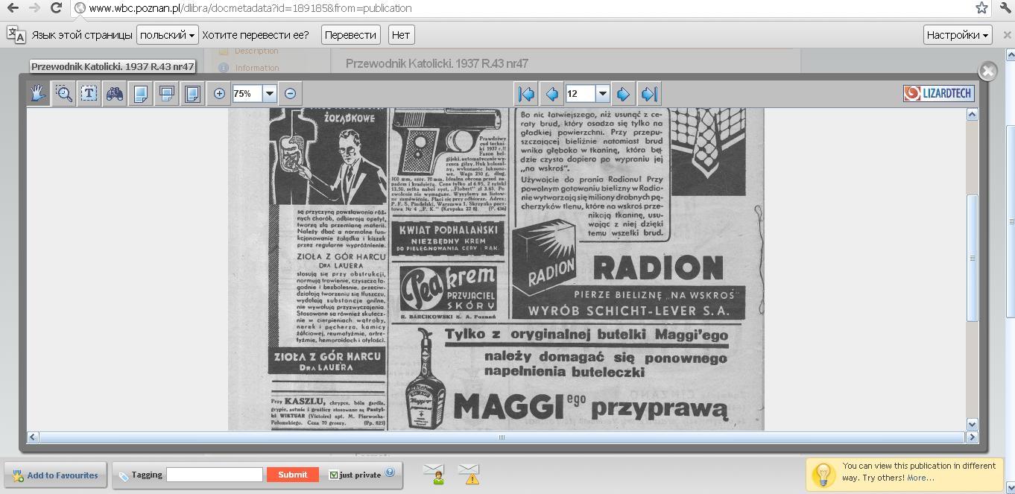Go to the first page
The height and width of the screenshot is (494, 1015).
coord(526,94)
